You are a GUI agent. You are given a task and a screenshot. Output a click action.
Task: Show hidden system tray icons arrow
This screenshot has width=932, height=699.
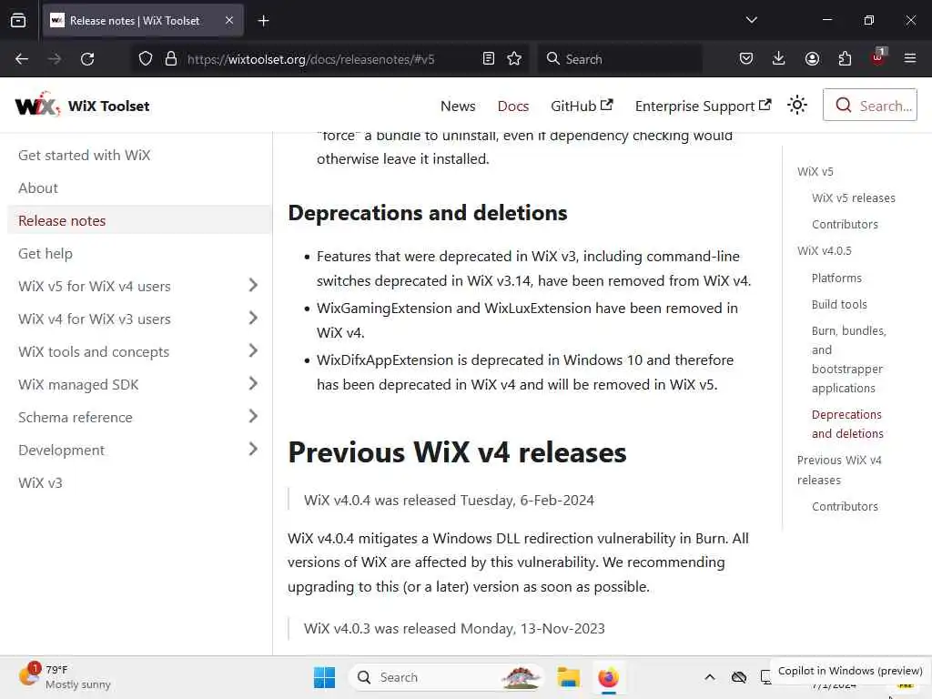pos(710,677)
